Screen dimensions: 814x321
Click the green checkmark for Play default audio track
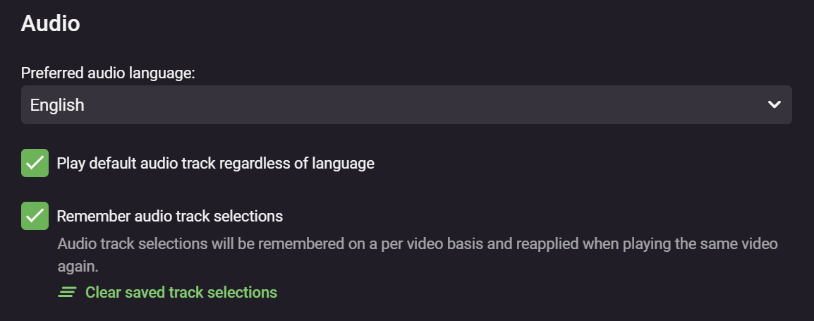35,163
